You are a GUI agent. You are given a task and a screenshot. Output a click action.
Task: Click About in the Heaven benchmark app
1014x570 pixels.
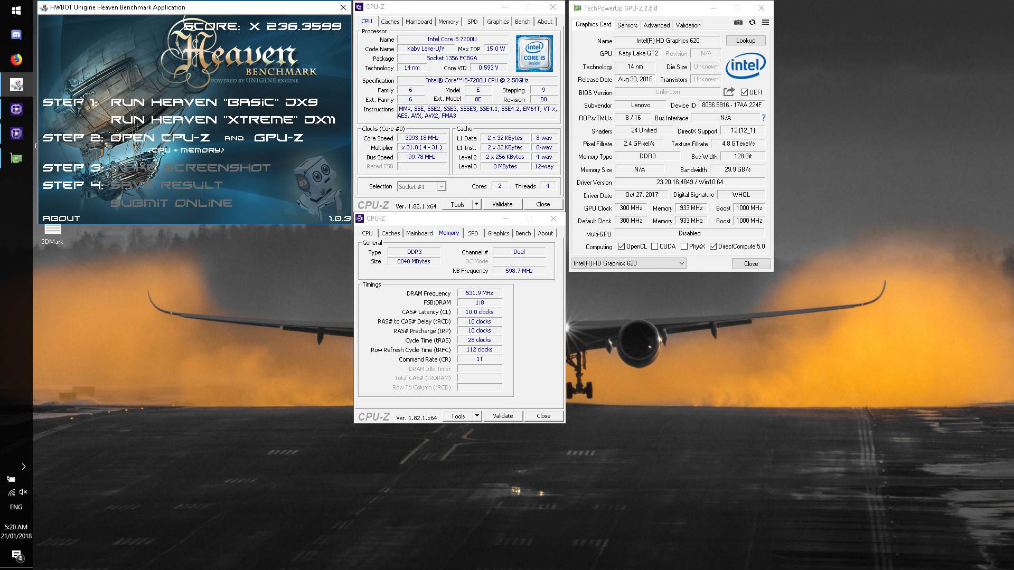(61, 218)
